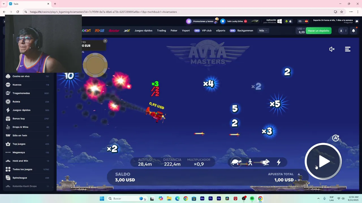Open Microsoft Edge from the taskbar
Viewport: 362px width, 203px height.
(177, 198)
